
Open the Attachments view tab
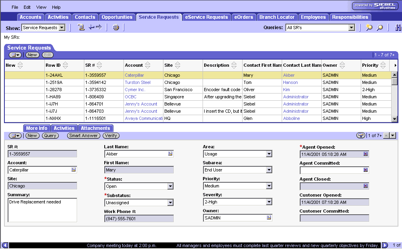click(x=96, y=128)
